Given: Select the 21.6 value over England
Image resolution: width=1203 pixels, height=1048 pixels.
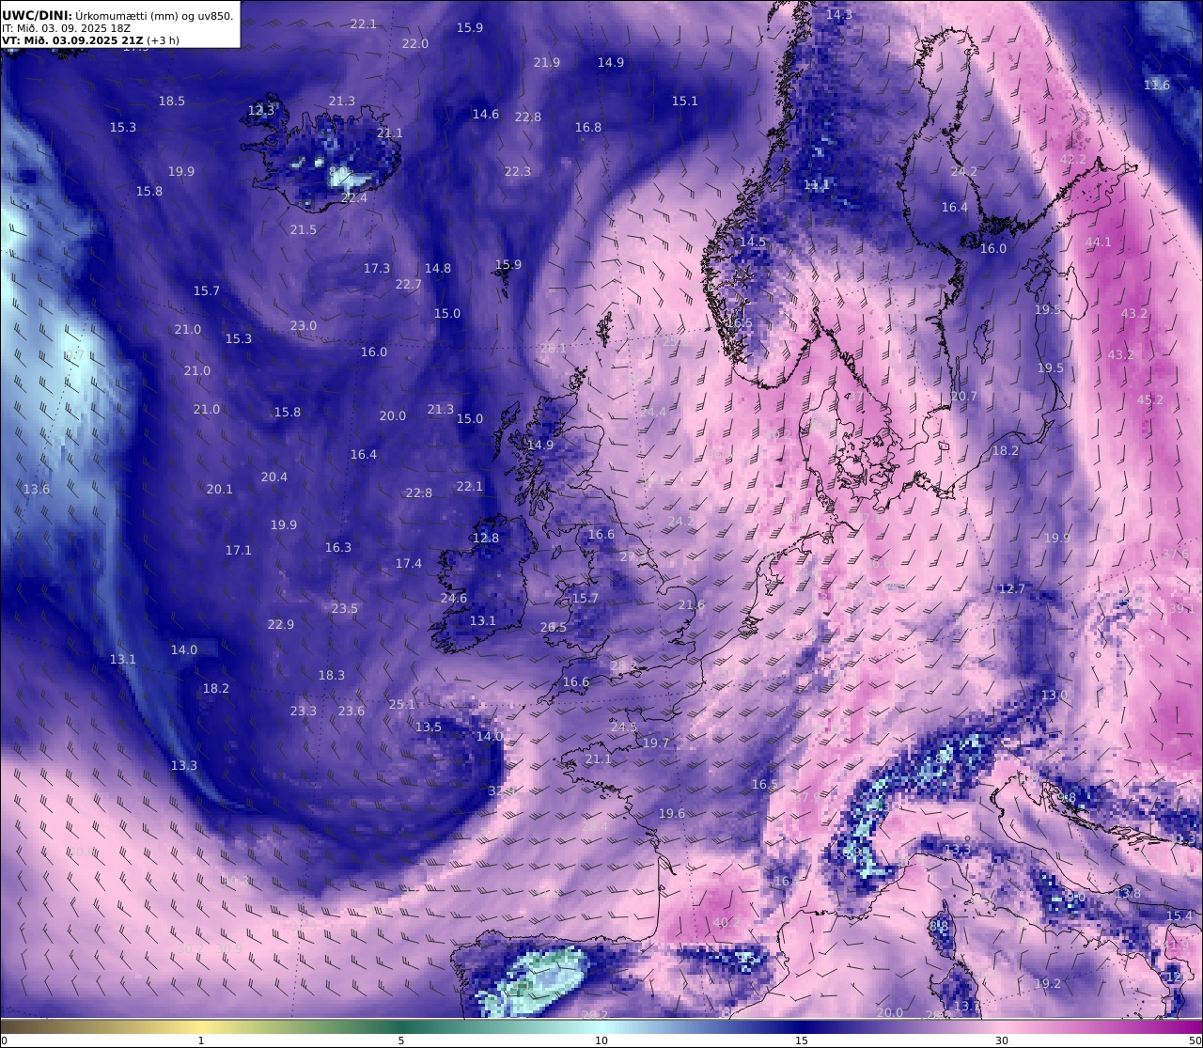Looking at the screenshot, I should (692, 605).
